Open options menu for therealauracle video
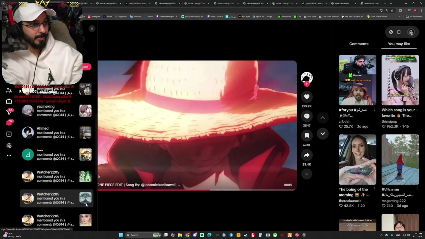 click(374, 189)
